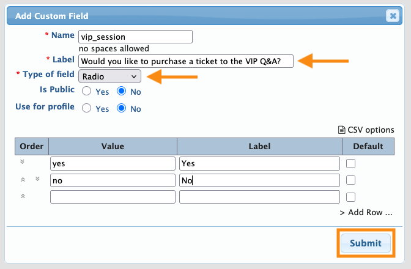Image resolution: width=411 pixels, height=269 pixels.
Task: Click Add Row link
Action: [x=366, y=213]
